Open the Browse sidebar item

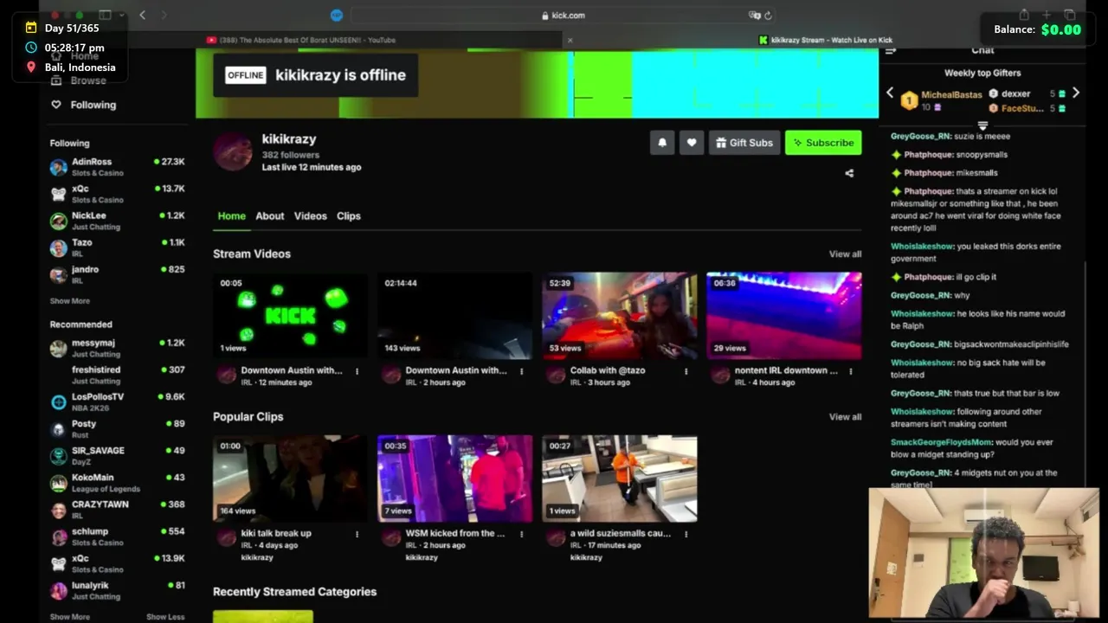click(80, 80)
